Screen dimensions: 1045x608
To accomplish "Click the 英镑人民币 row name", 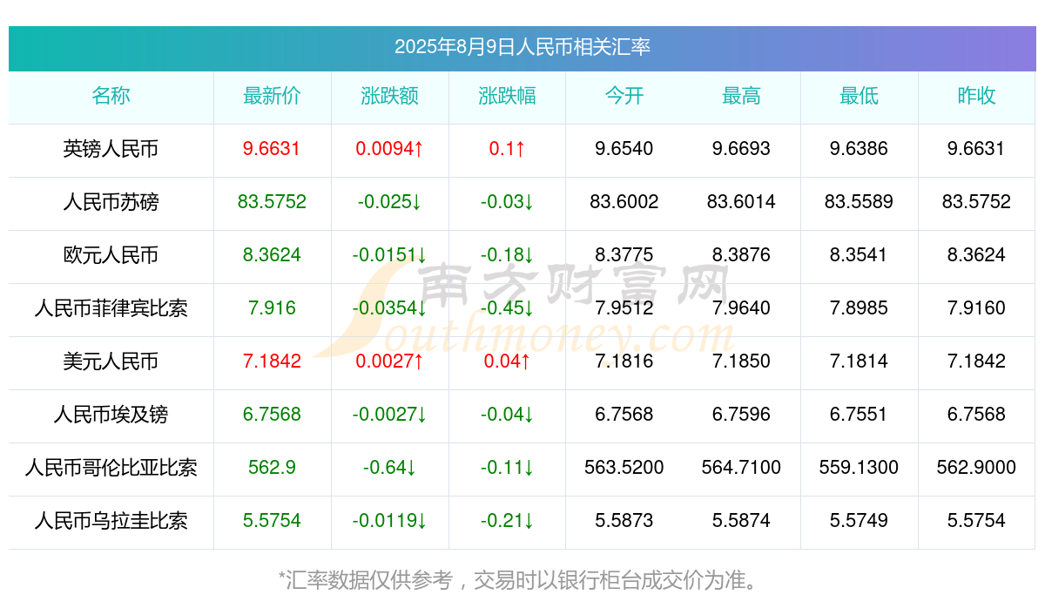I will (111, 149).
